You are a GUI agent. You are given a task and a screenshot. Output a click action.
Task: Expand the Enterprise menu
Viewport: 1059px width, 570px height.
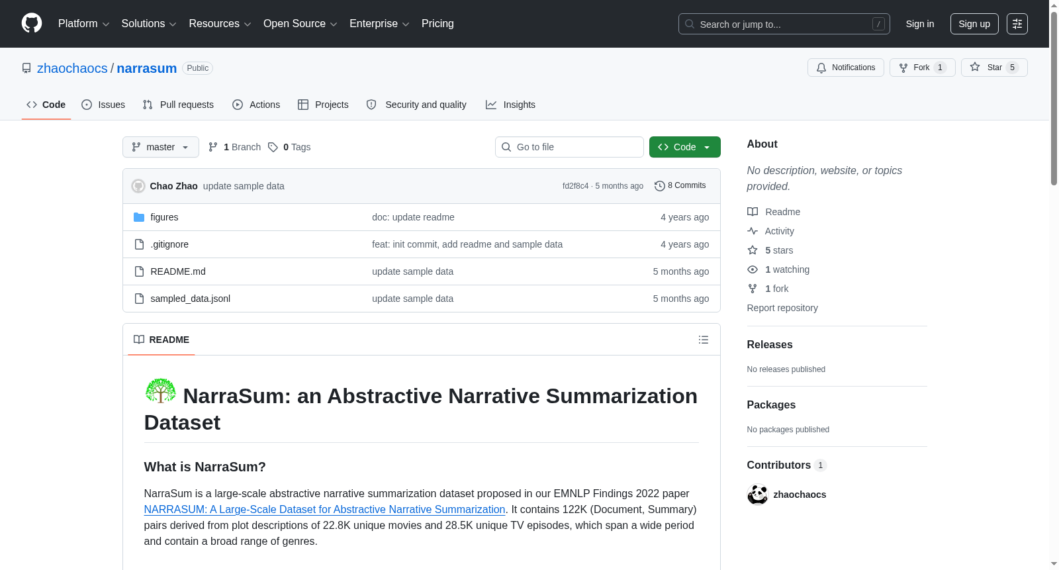[379, 24]
